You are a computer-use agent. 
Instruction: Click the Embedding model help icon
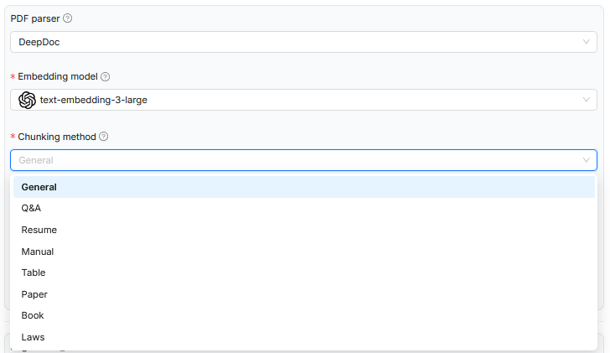click(105, 76)
